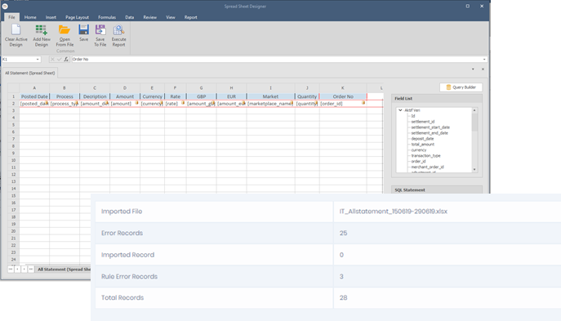Open the Formulas tab
The image size is (561, 321).
pyautogui.click(x=107, y=17)
